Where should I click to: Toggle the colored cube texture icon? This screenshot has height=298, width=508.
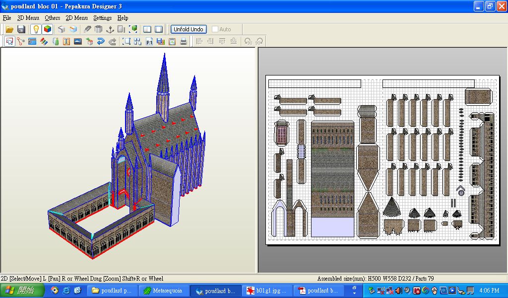[48, 29]
